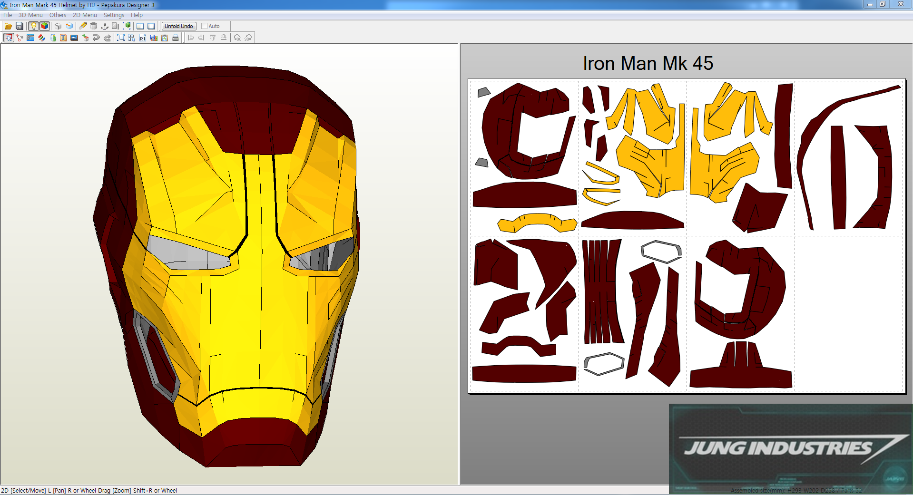The height and width of the screenshot is (495, 913).
Task: Click the 2D zoom-fit frame icon
Action: point(121,38)
